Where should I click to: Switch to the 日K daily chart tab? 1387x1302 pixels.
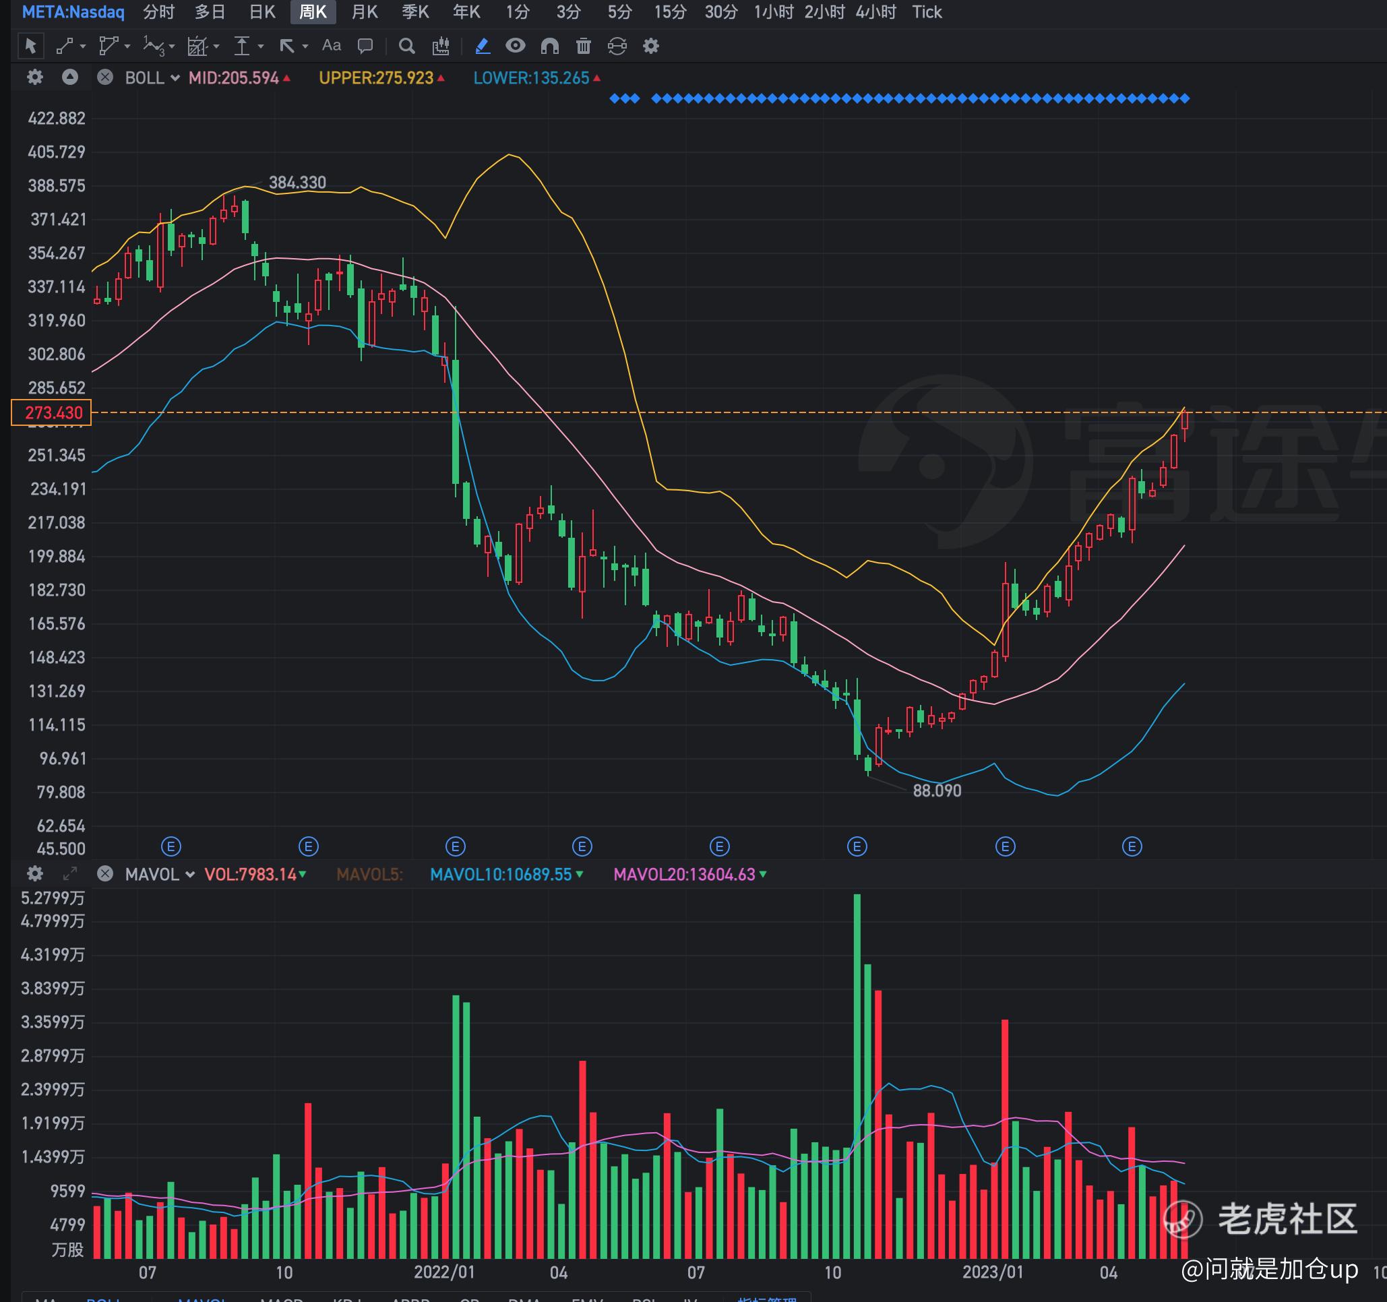(262, 12)
